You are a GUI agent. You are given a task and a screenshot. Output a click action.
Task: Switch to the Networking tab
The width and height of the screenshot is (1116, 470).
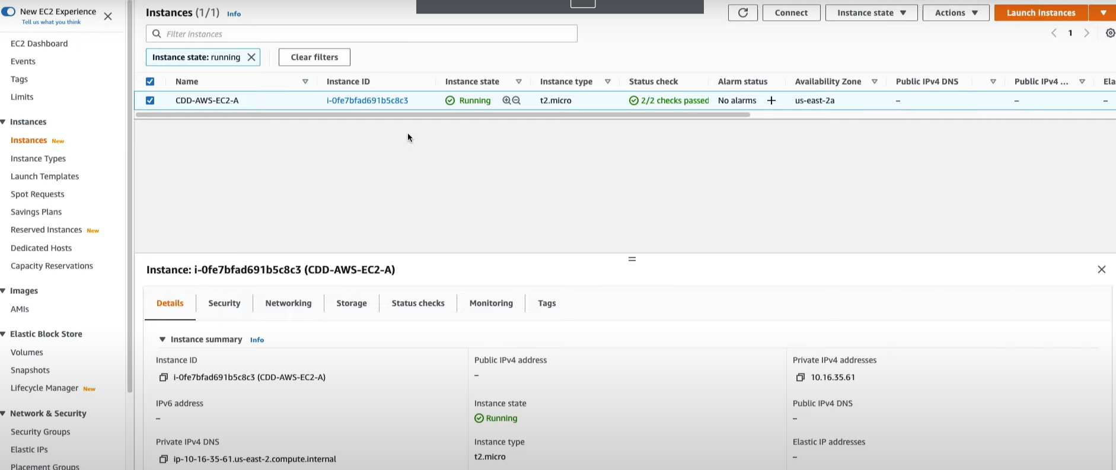tap(288, 303)
